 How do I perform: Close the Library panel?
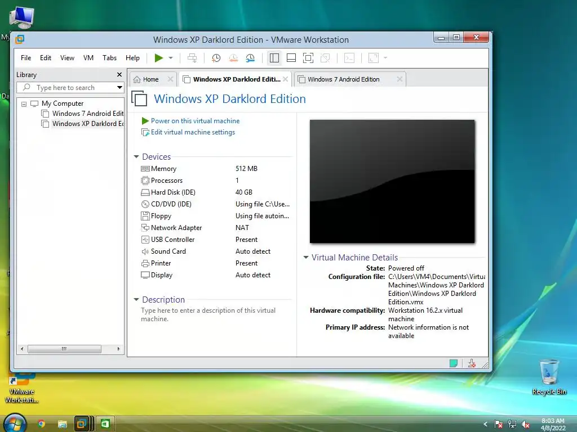pos(119,75)
